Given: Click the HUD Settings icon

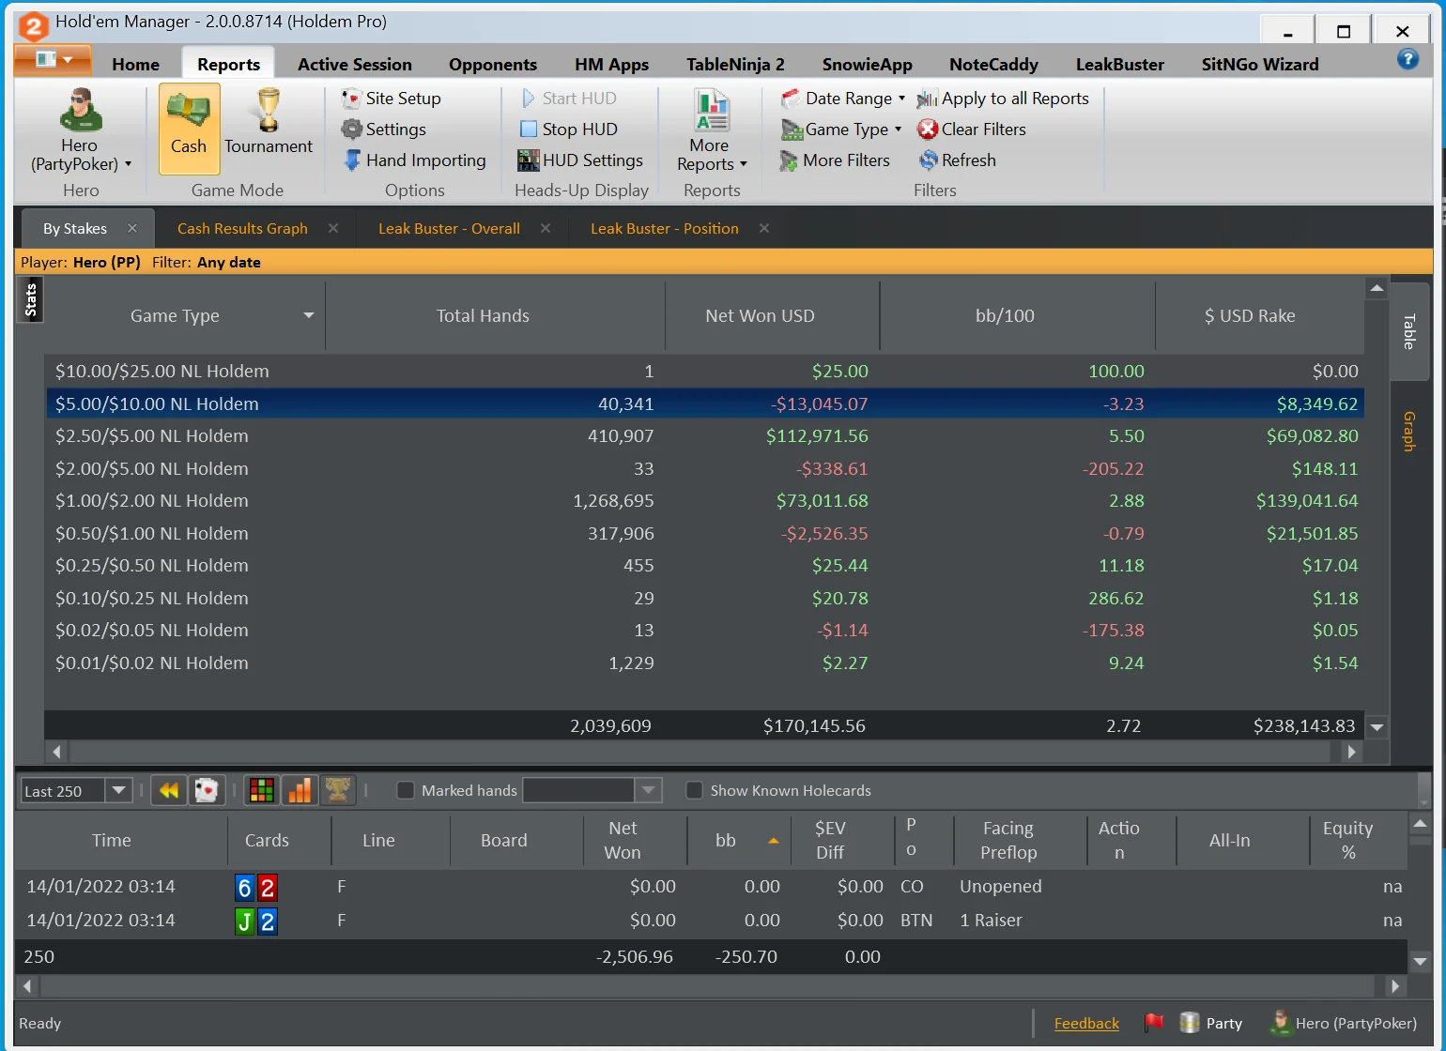Looking at the screenshot, I should 529,160.
